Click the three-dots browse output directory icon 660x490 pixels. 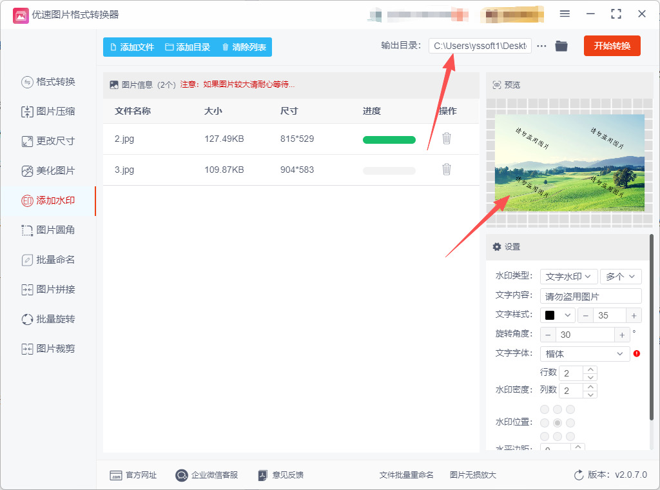541,46
